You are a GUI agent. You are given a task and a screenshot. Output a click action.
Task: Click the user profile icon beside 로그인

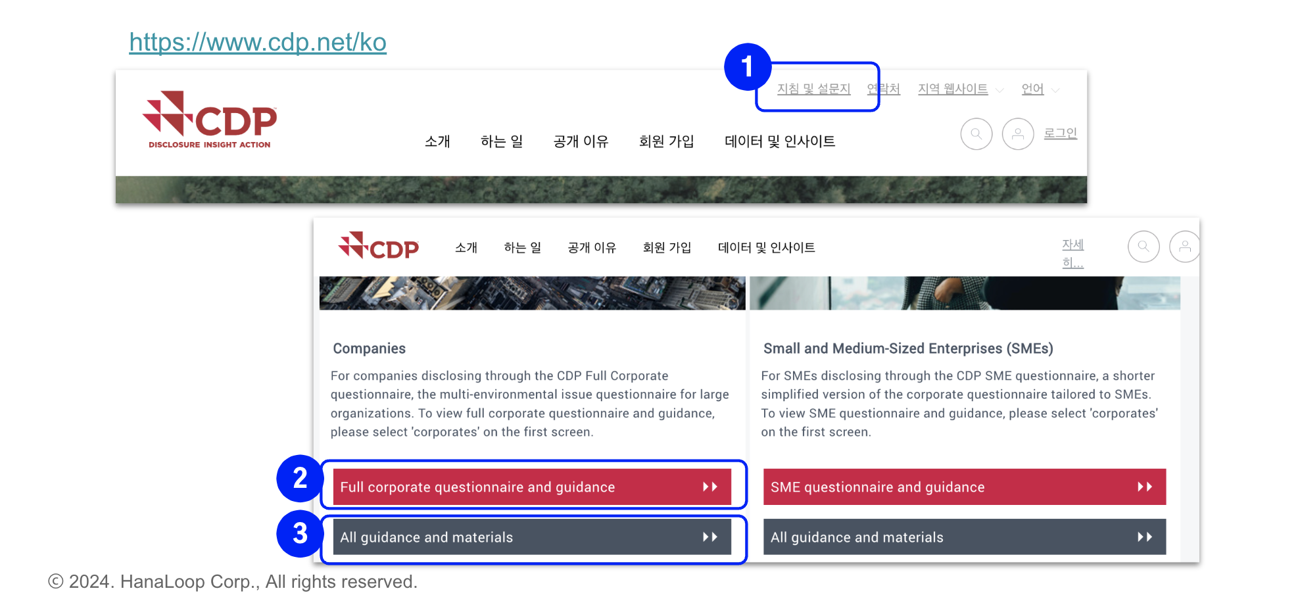pyautogui.click(x=1018, y=134)
